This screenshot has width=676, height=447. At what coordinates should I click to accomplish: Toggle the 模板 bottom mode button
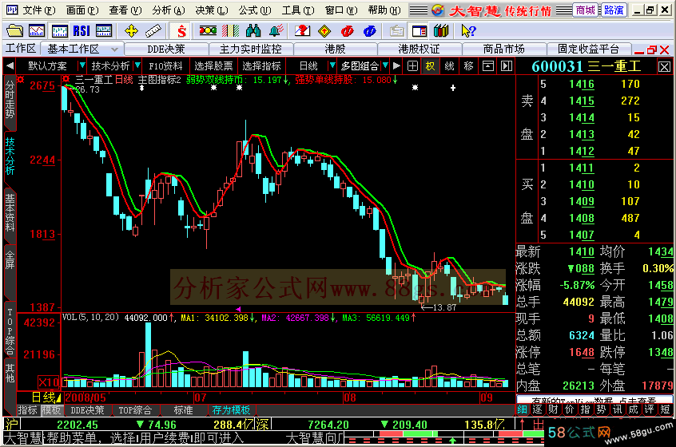coord(51,410)
